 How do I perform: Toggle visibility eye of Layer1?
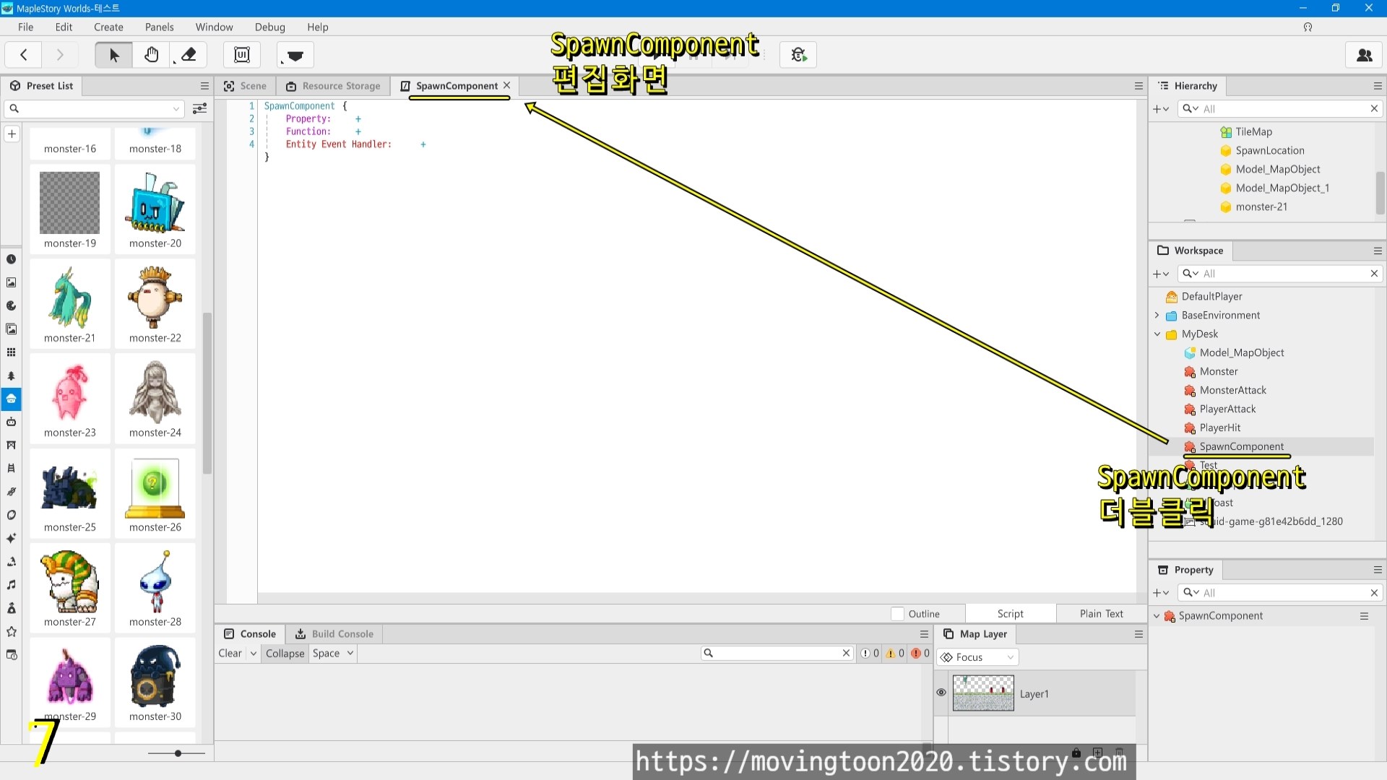click(941, 693)
